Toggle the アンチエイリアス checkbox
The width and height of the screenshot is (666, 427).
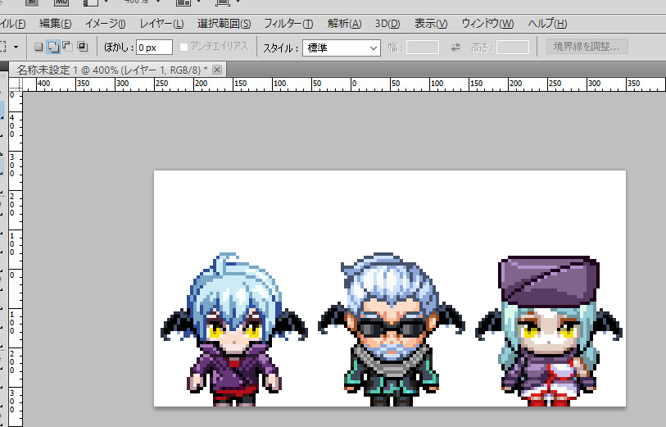pos(184,48)
